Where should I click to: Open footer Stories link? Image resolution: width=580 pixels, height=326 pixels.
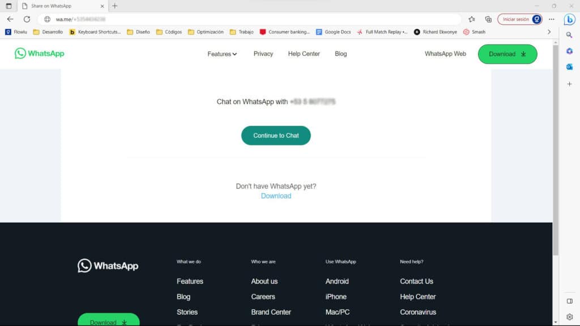coord(187,312)
